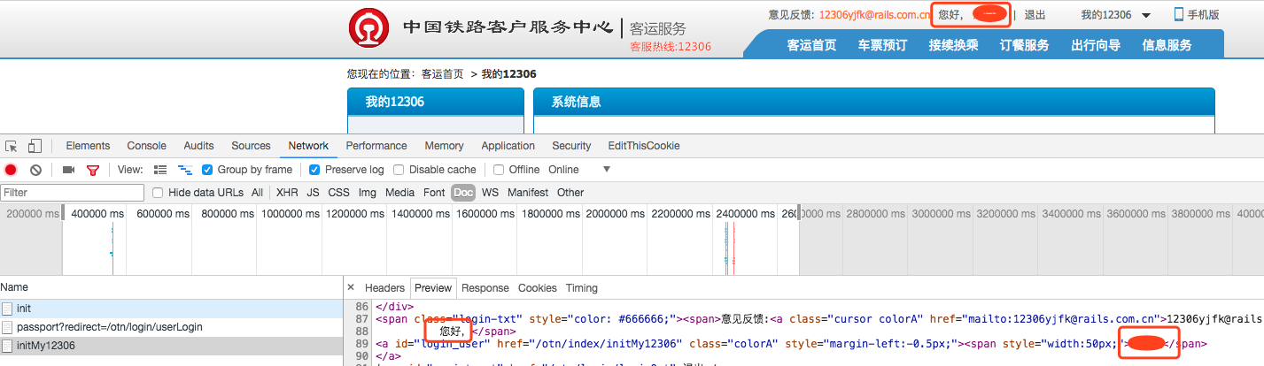Toggle the red filter funnel icon
The height and width of the screenshot is (366, 1264).
tap(92, 170)
